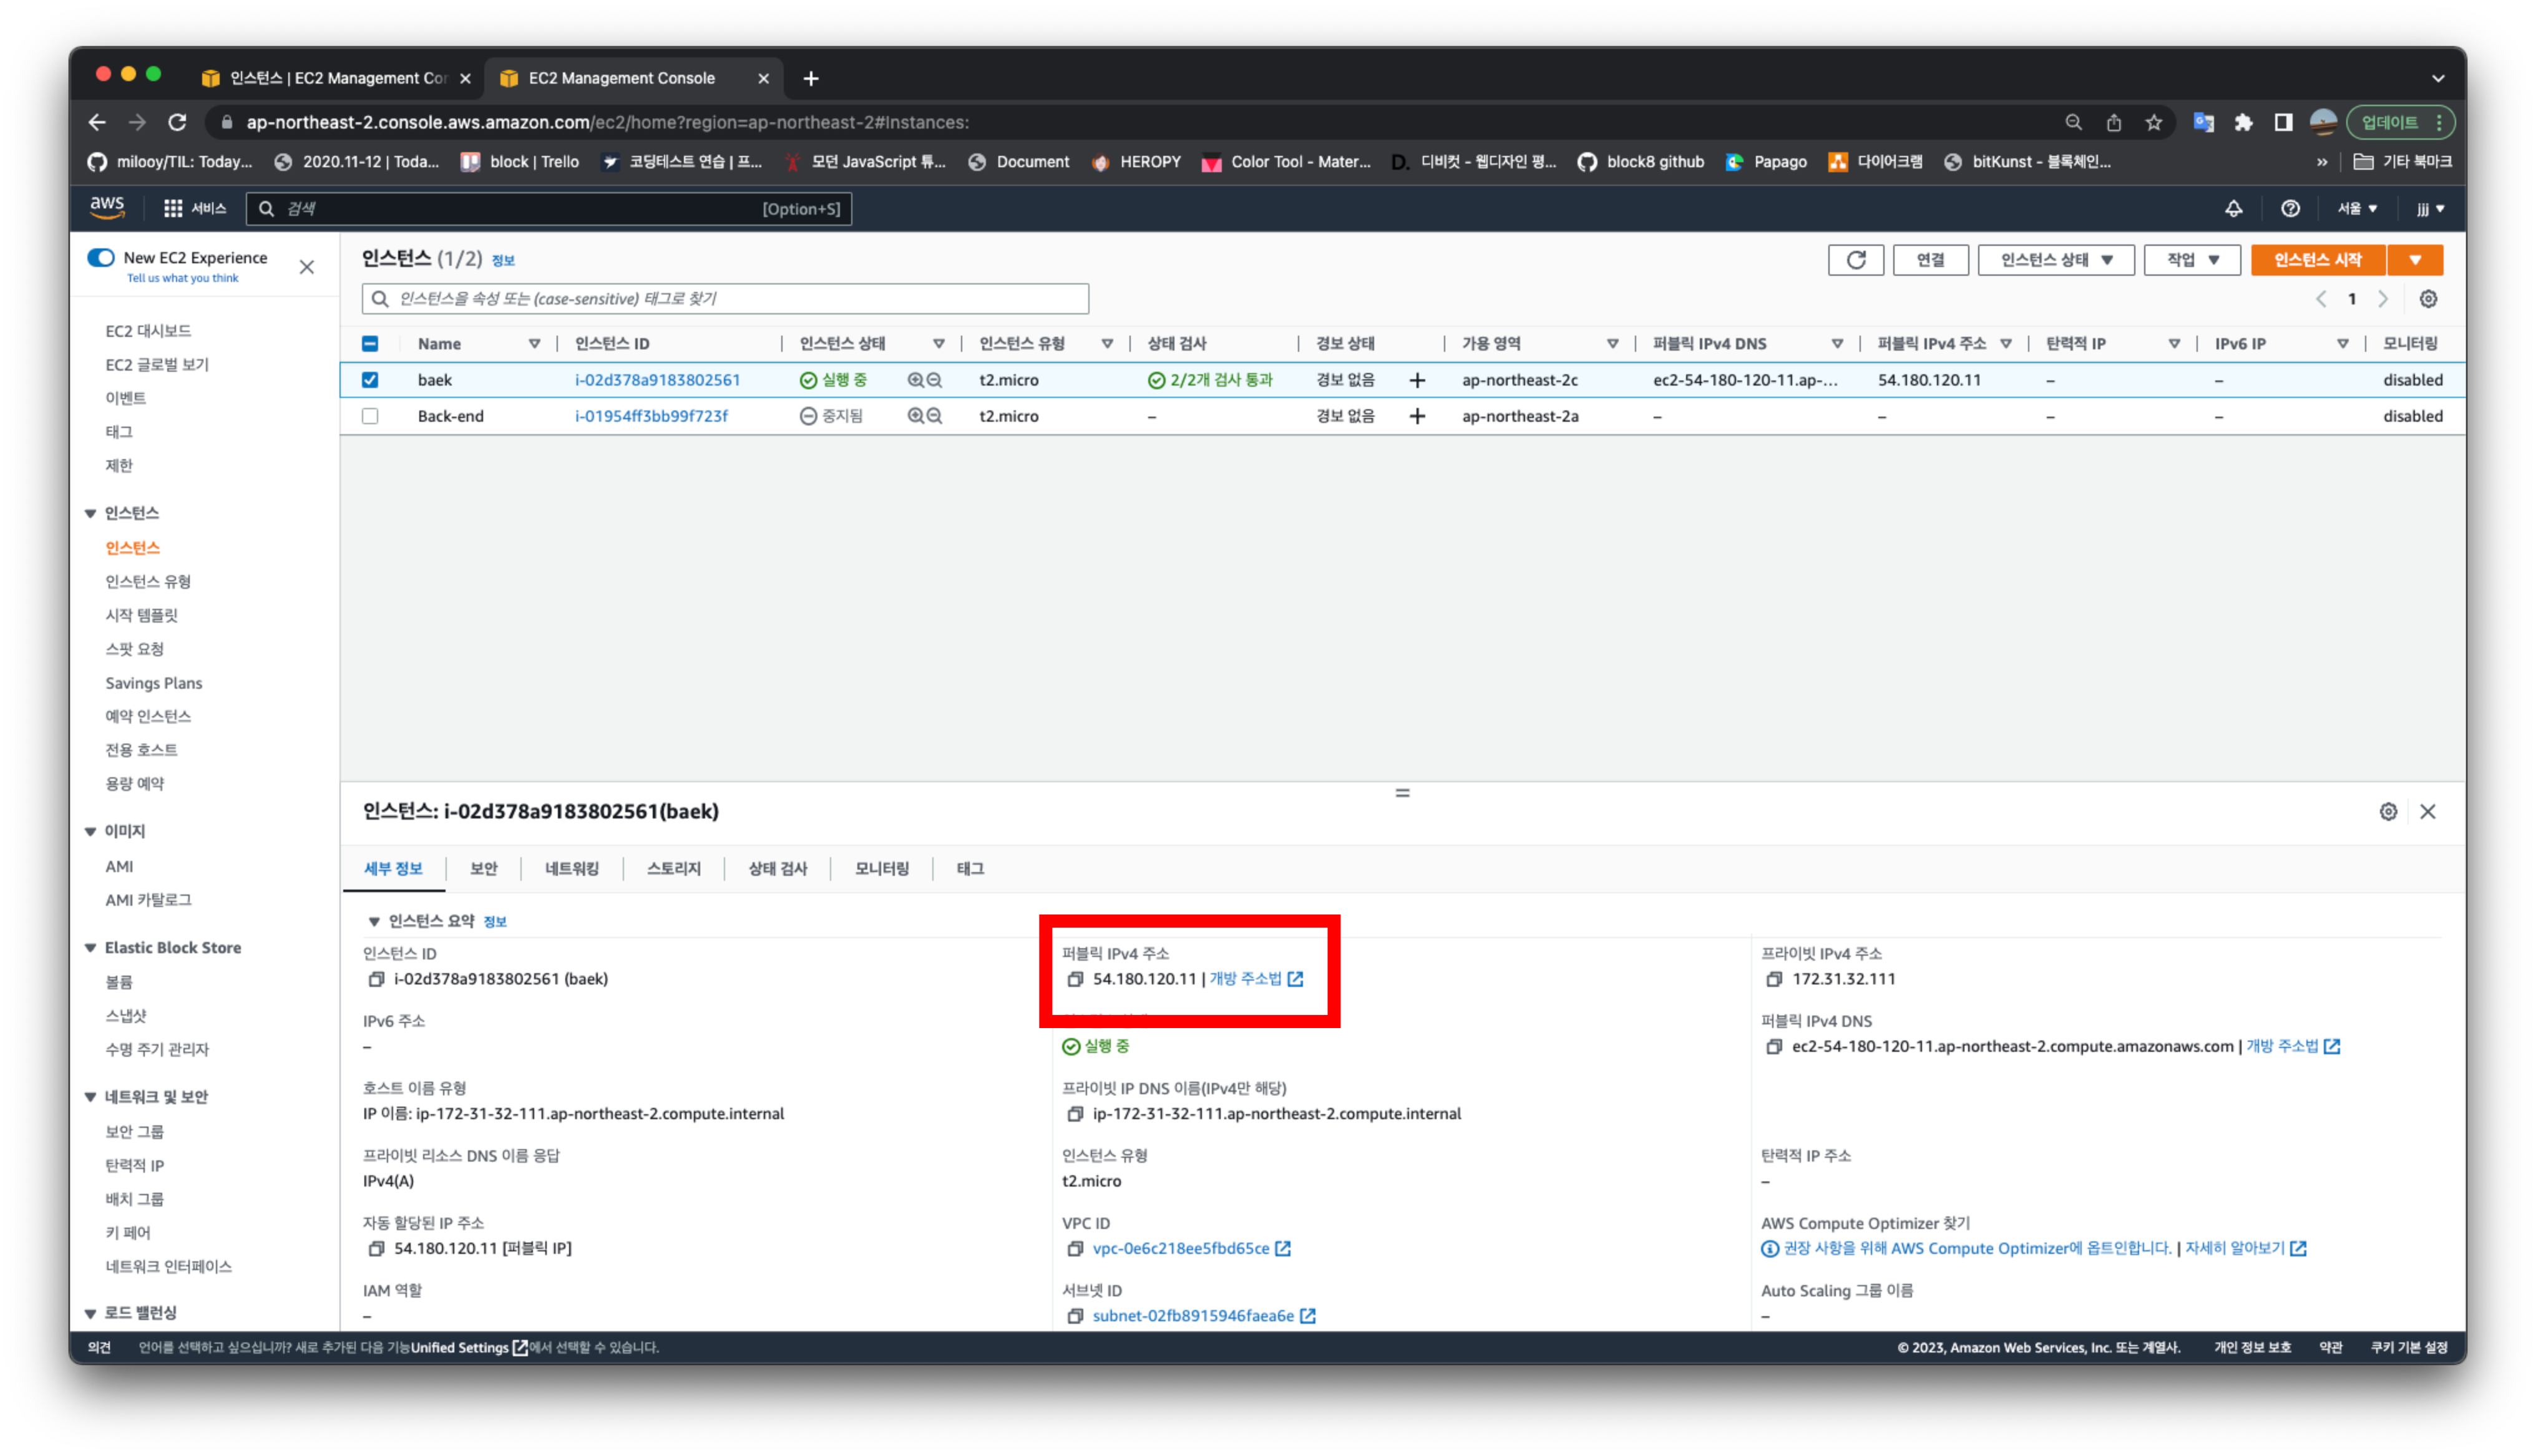Click the refresh instances icon button
The image size is (2536, 1456).
coord(1855,260)
